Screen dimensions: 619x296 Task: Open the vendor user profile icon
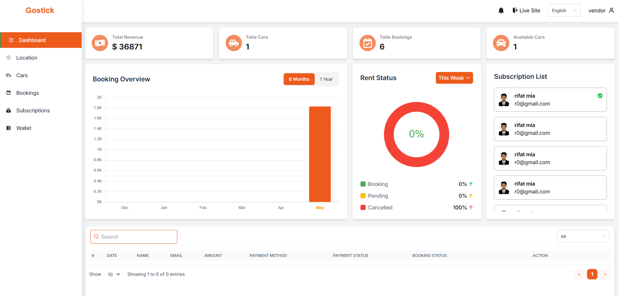pyautogui.click(x=611, y=10)
